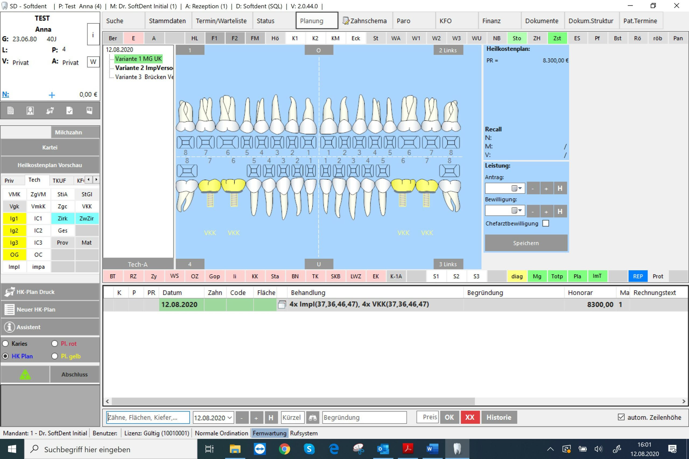Click the cyan Zirk code button
Image resolution: width=689 pixels, height=459 pixels.
[x=62, y=218]
